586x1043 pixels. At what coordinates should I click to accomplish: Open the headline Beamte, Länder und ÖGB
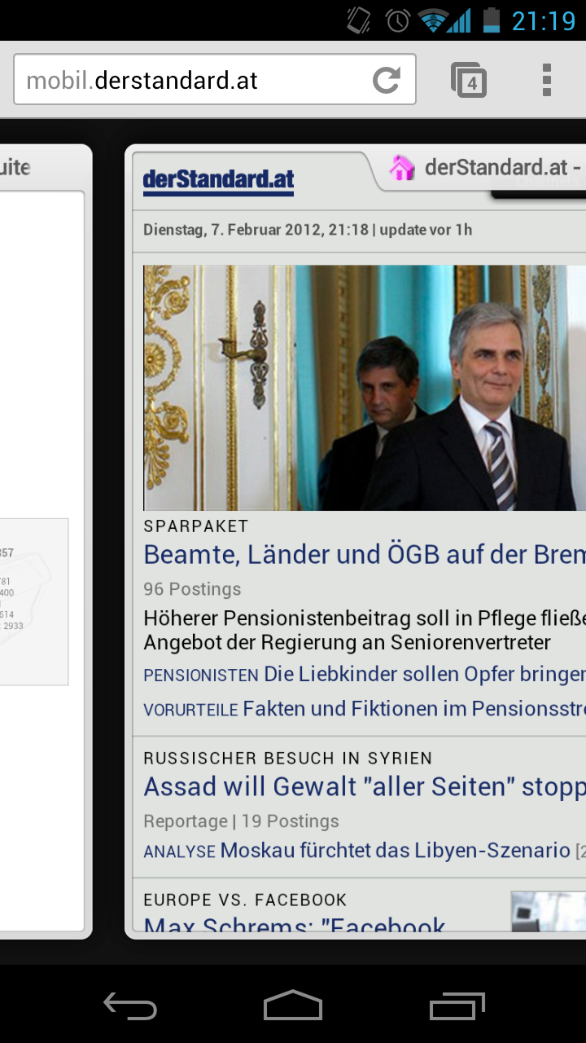coord(365,555)
